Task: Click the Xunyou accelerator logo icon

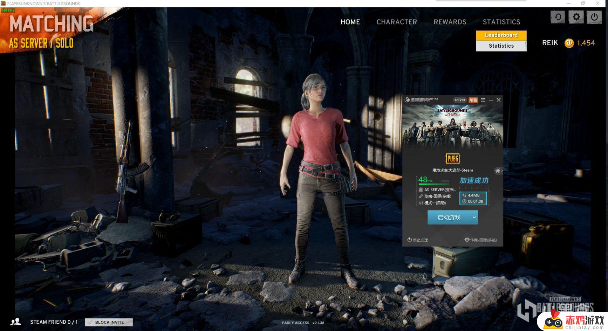Action: click(407, 100)
